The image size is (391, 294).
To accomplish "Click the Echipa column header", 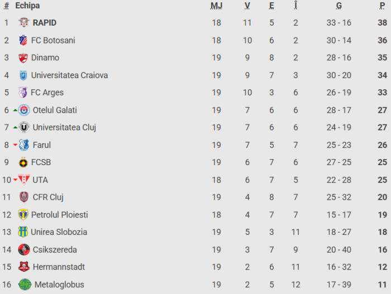I will 27,6.
